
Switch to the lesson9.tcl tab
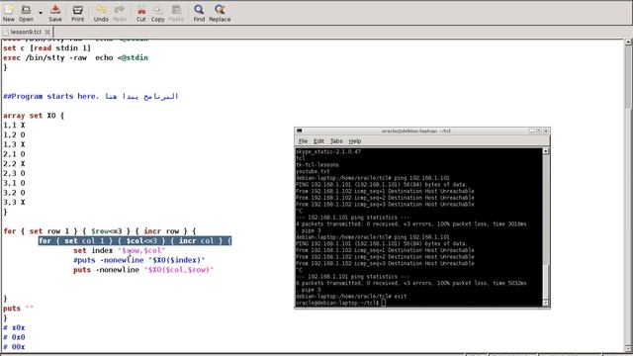pos(27,32)
